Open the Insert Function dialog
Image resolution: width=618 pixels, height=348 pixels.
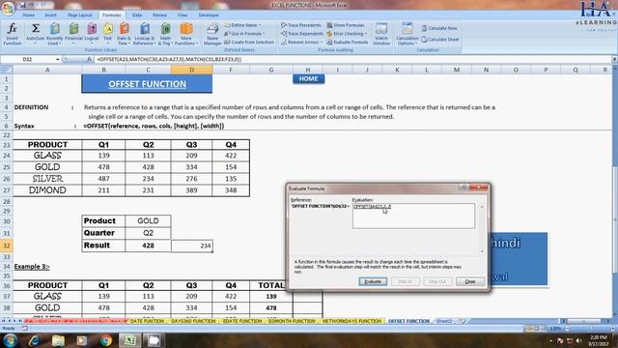[13, 34]
